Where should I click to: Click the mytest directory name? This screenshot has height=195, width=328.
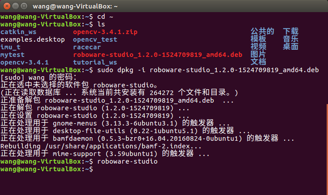(x=13, y=55)
